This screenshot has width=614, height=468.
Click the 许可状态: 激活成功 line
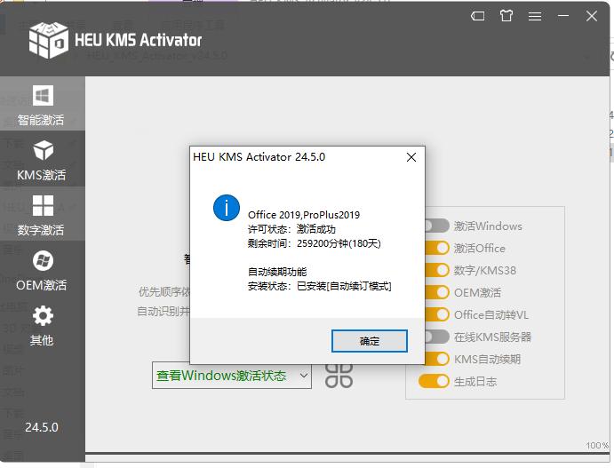pyautogui.click(x=291, y=229)
